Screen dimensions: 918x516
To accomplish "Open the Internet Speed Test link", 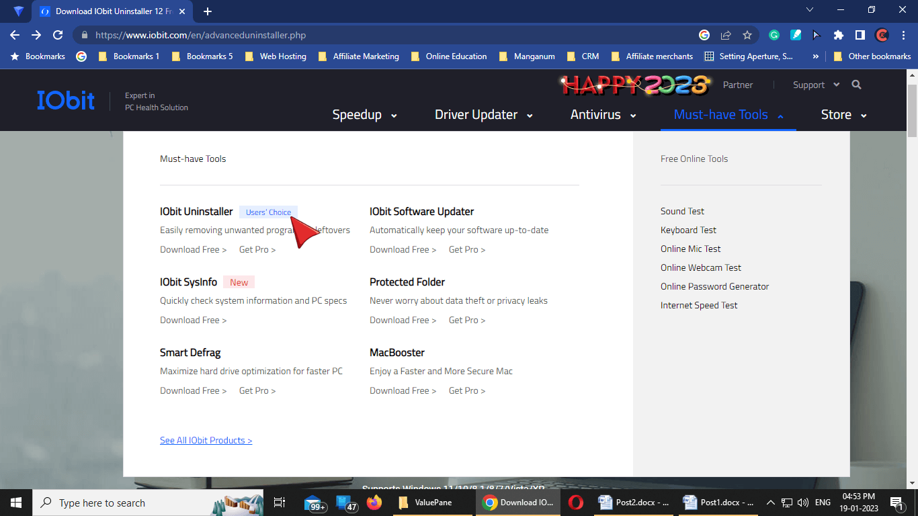I will (x=699, y=305).
